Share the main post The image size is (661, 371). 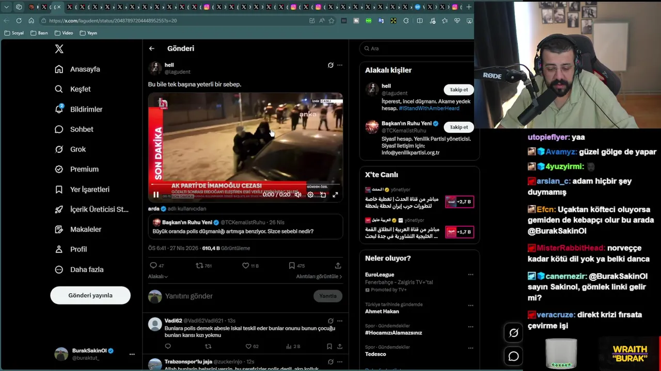(x=338, y=265)
